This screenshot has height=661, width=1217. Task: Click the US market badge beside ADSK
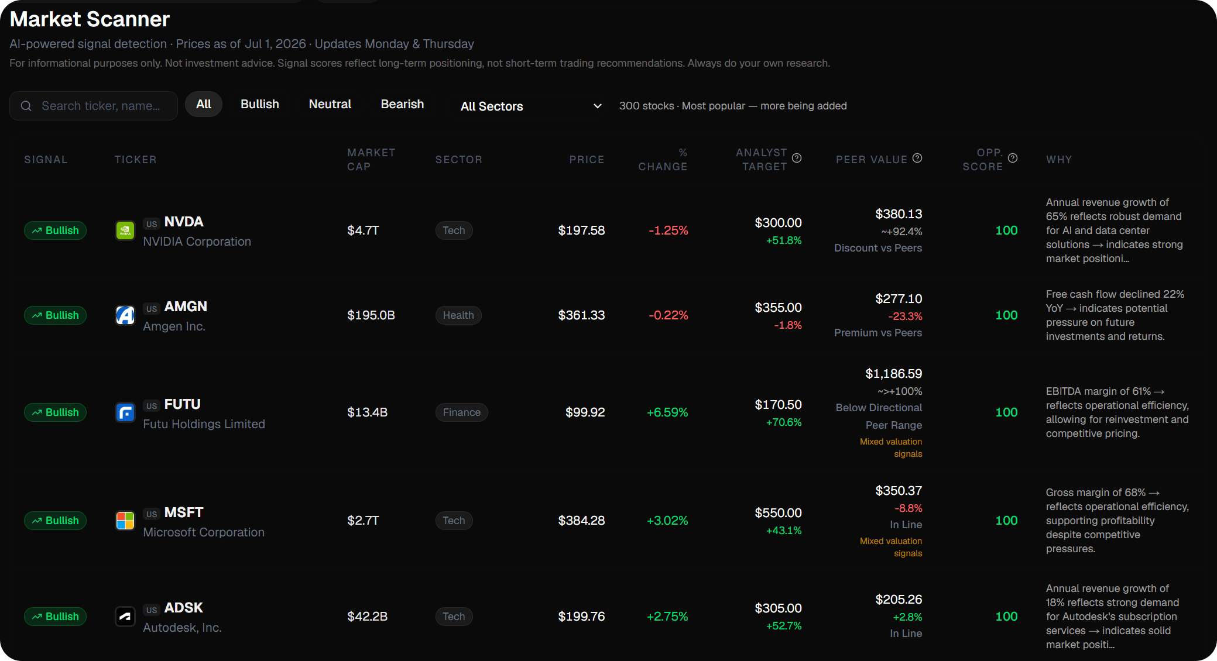[x=152, y=610]
